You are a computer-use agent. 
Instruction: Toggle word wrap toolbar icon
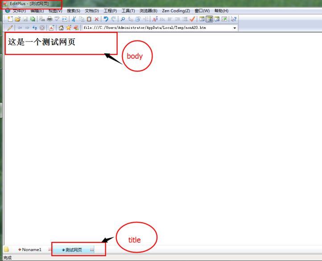(x=178, y=19)
